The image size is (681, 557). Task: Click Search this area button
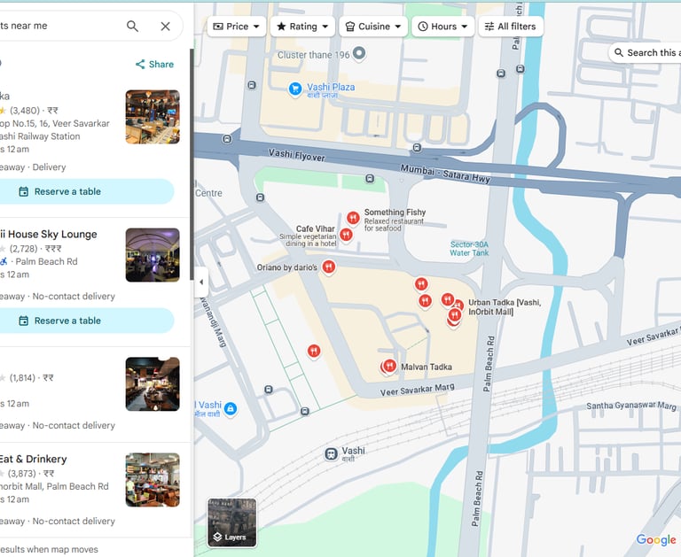tap(647, 53)
